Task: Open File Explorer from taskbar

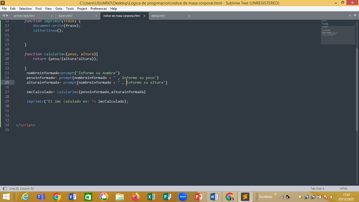Action: [120, 197]
